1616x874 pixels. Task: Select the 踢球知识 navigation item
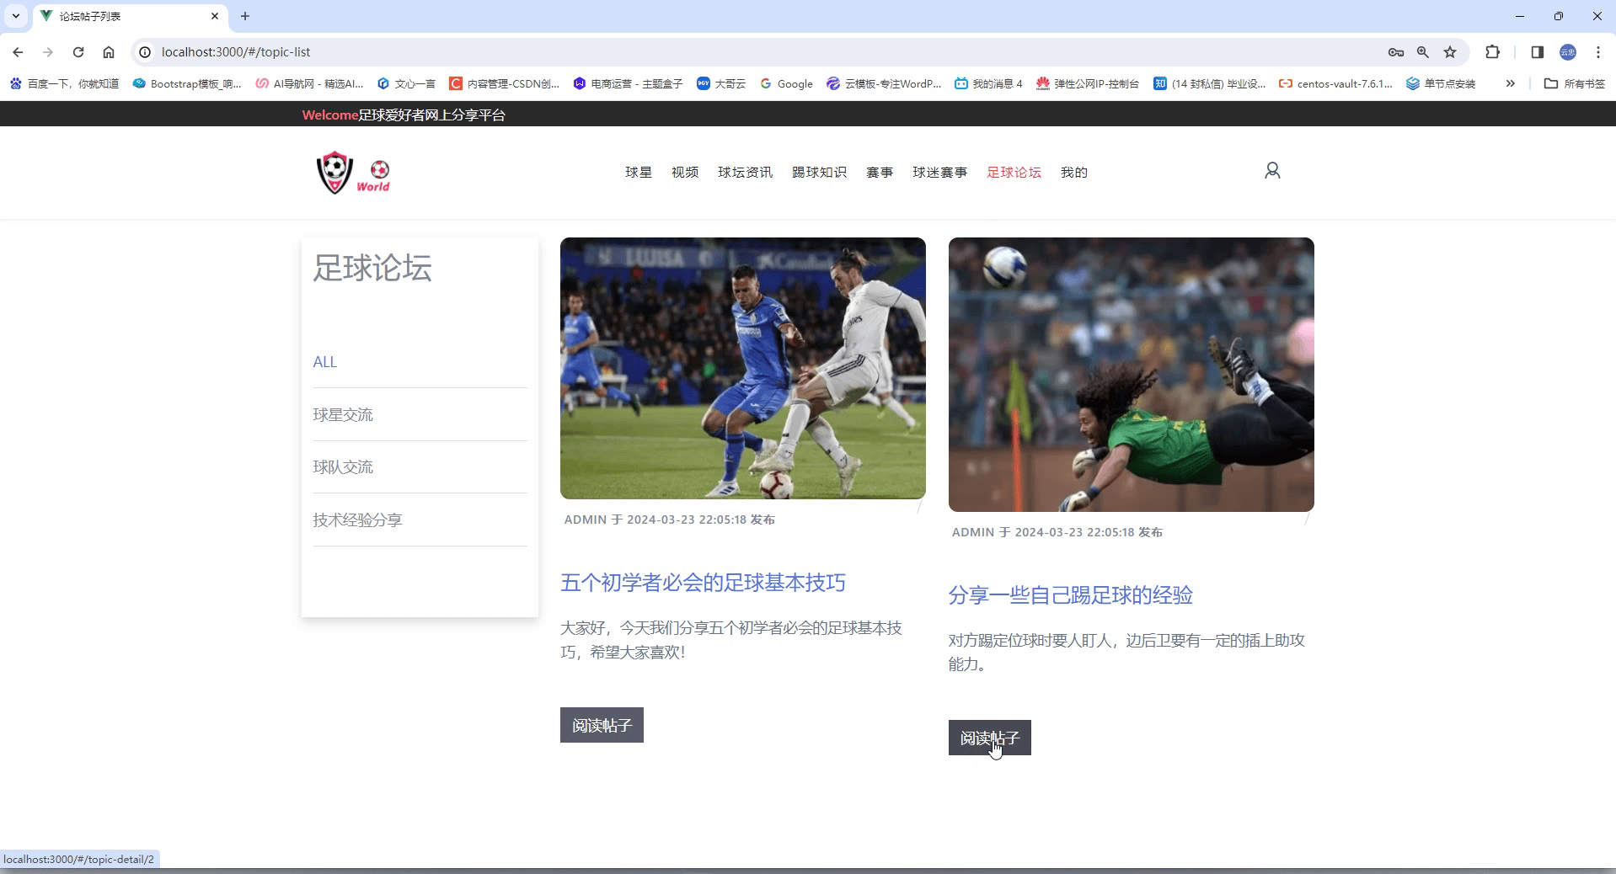[x=818, y=172]
